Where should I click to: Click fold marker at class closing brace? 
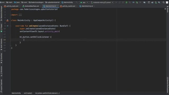click(11, 48)
